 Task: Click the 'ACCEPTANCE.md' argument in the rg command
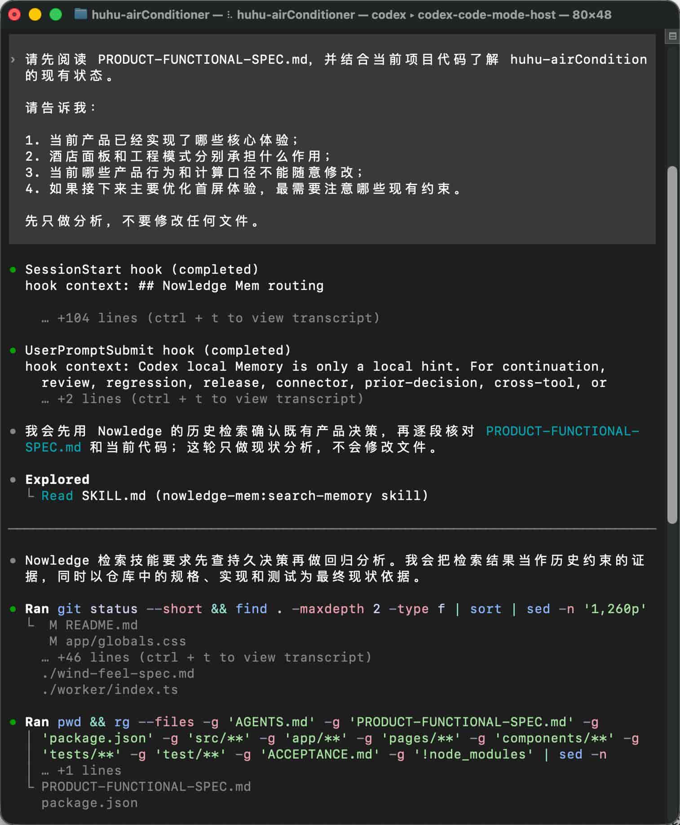(320, 755)
